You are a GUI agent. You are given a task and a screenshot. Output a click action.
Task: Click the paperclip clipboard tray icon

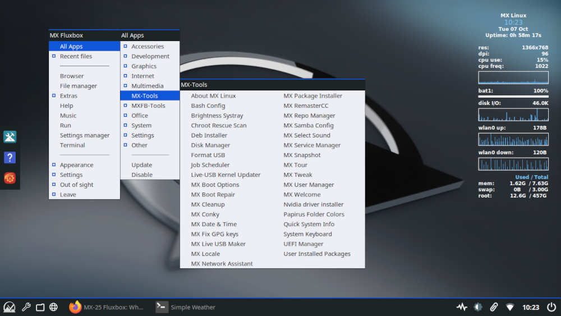[x=494, y=307]
